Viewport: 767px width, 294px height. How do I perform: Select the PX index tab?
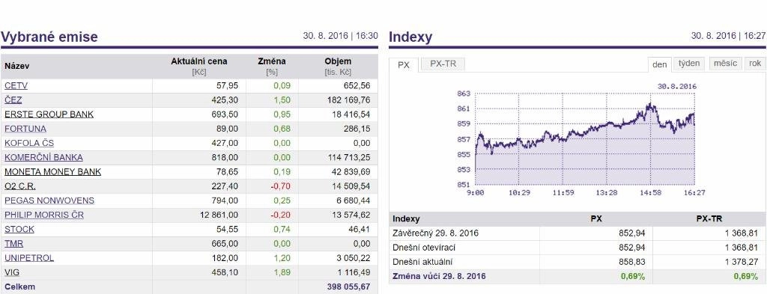(404, 65)
